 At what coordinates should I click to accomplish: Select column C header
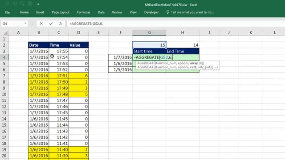point(59,32)
